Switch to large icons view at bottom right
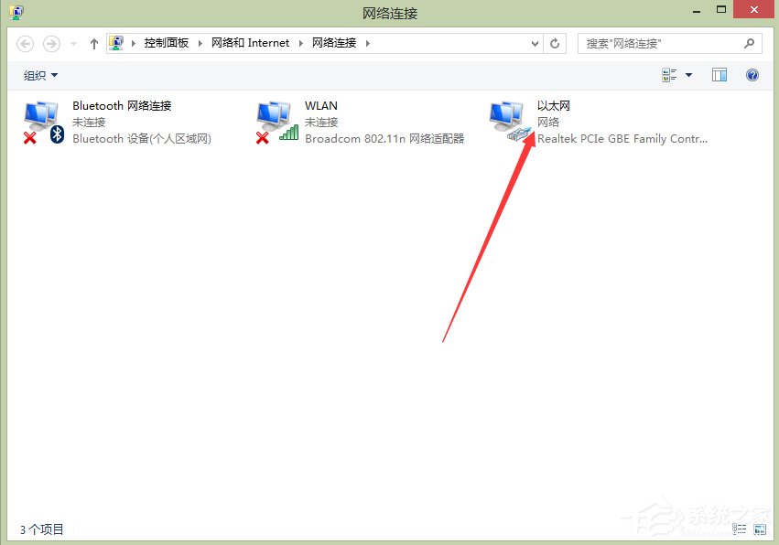Image resolution: width=779 pixels, height=545 pixels. [x=761, y=529]
